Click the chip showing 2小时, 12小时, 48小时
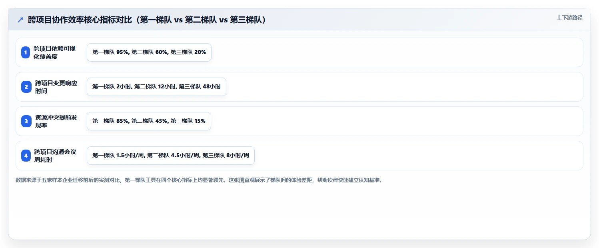The image size is (599, 248). click(156, 87)
